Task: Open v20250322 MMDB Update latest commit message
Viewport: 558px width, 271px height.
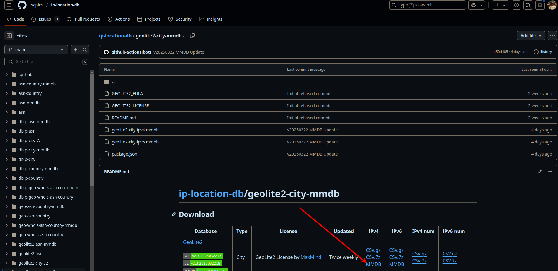Action: 179,52
